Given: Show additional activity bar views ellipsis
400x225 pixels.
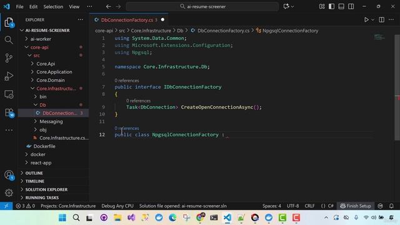Looking at the screenshot, I should [x=9, y=130].
